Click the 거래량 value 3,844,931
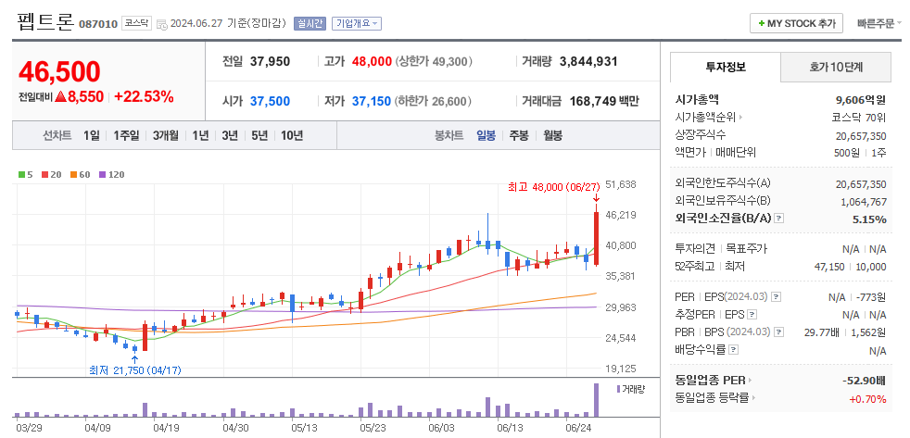The height and width of the screenshot is (438, 910). [588, 61]
